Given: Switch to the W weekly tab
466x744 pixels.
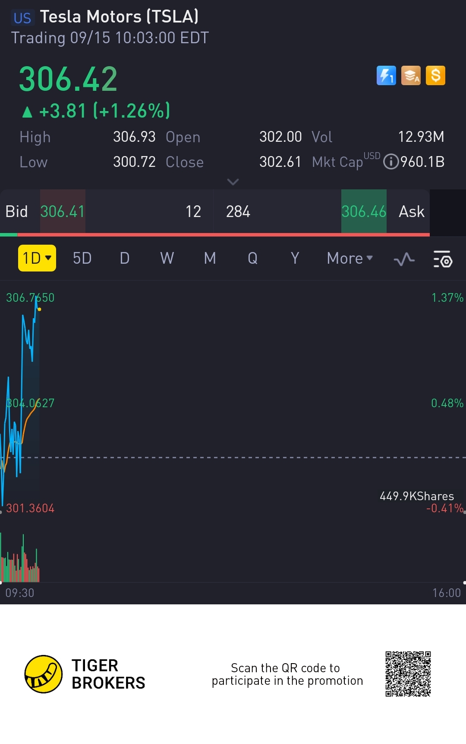Looking at the screenshot, I should pyautogui.click(x=167, y=258).
